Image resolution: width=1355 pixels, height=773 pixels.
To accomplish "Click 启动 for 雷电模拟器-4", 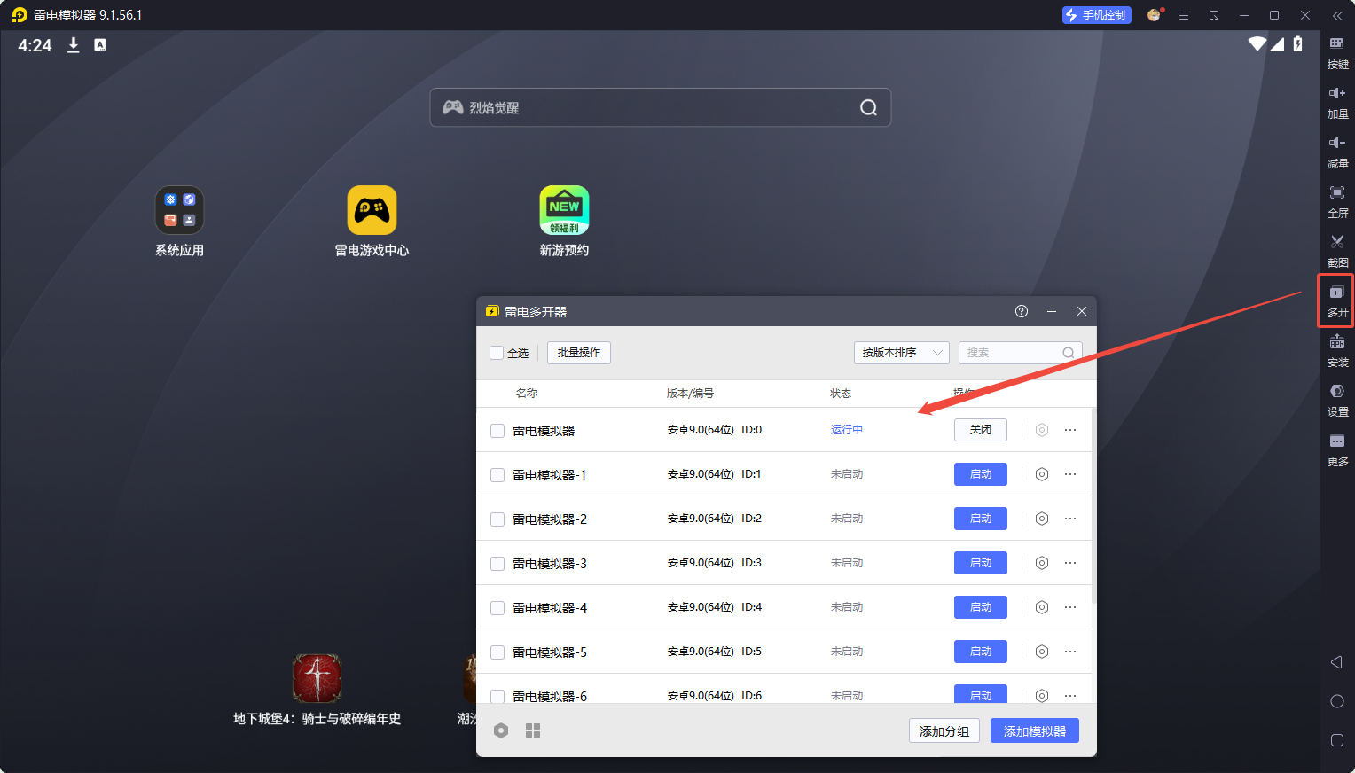I will tap(981, 607).
